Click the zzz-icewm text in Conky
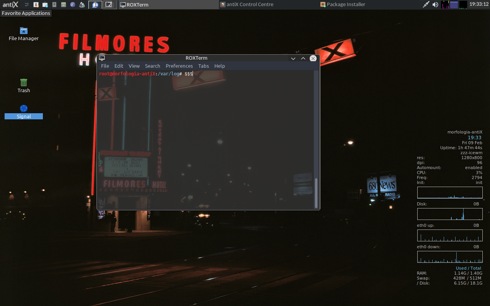This screenshot has height=306, width=490. (x=471, y=153)
